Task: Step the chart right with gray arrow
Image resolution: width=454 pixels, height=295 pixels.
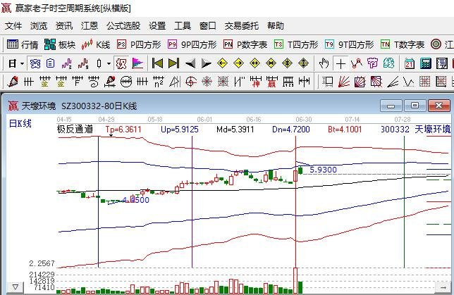Action: pyautogui.click(x=206, y=63)
